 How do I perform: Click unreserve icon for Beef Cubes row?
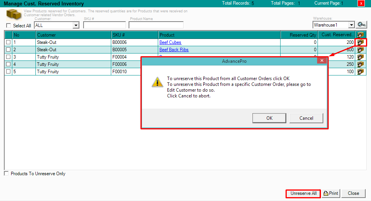click(361, 42)
